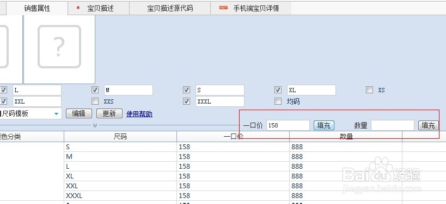Open the 手机端宝贝详情 tab

click(251, 8)
